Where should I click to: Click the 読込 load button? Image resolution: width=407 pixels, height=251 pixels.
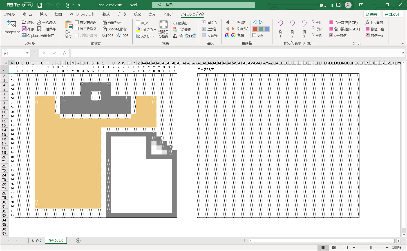(x=28, y=23)
